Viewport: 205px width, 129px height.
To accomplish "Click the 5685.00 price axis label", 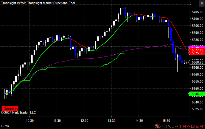I will coord(198,40).
